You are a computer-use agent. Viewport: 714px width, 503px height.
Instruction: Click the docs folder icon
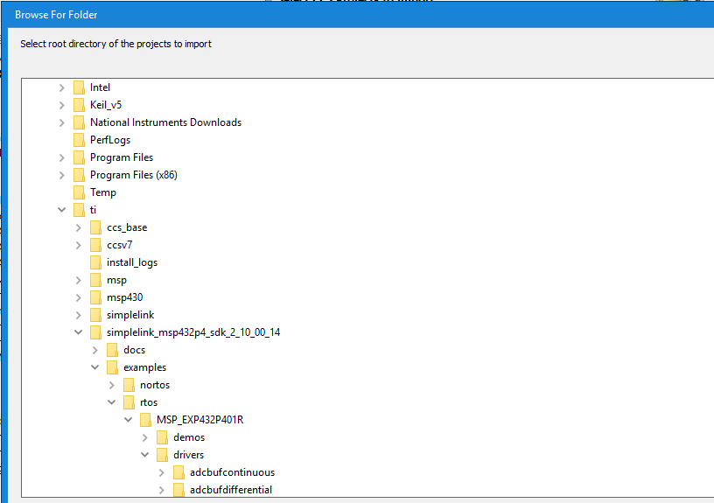click(113, 350)
